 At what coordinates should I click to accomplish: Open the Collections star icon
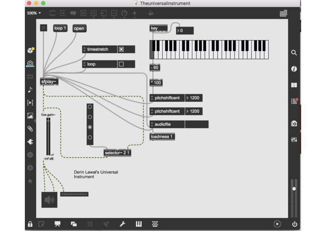click(x=30, y=181)
